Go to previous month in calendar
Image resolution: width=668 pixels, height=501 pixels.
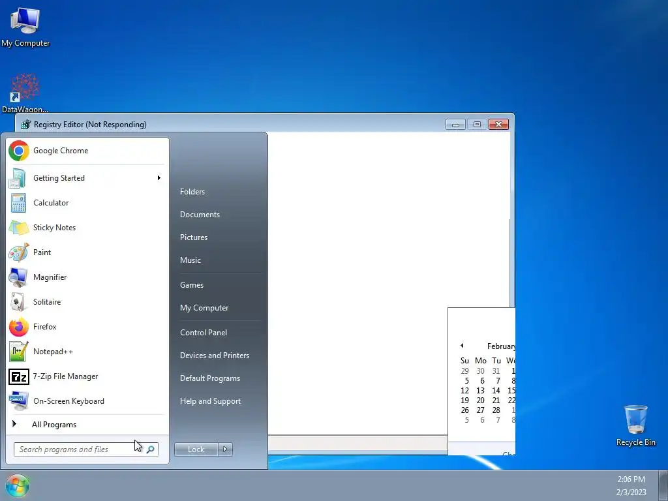coord(462,346)
